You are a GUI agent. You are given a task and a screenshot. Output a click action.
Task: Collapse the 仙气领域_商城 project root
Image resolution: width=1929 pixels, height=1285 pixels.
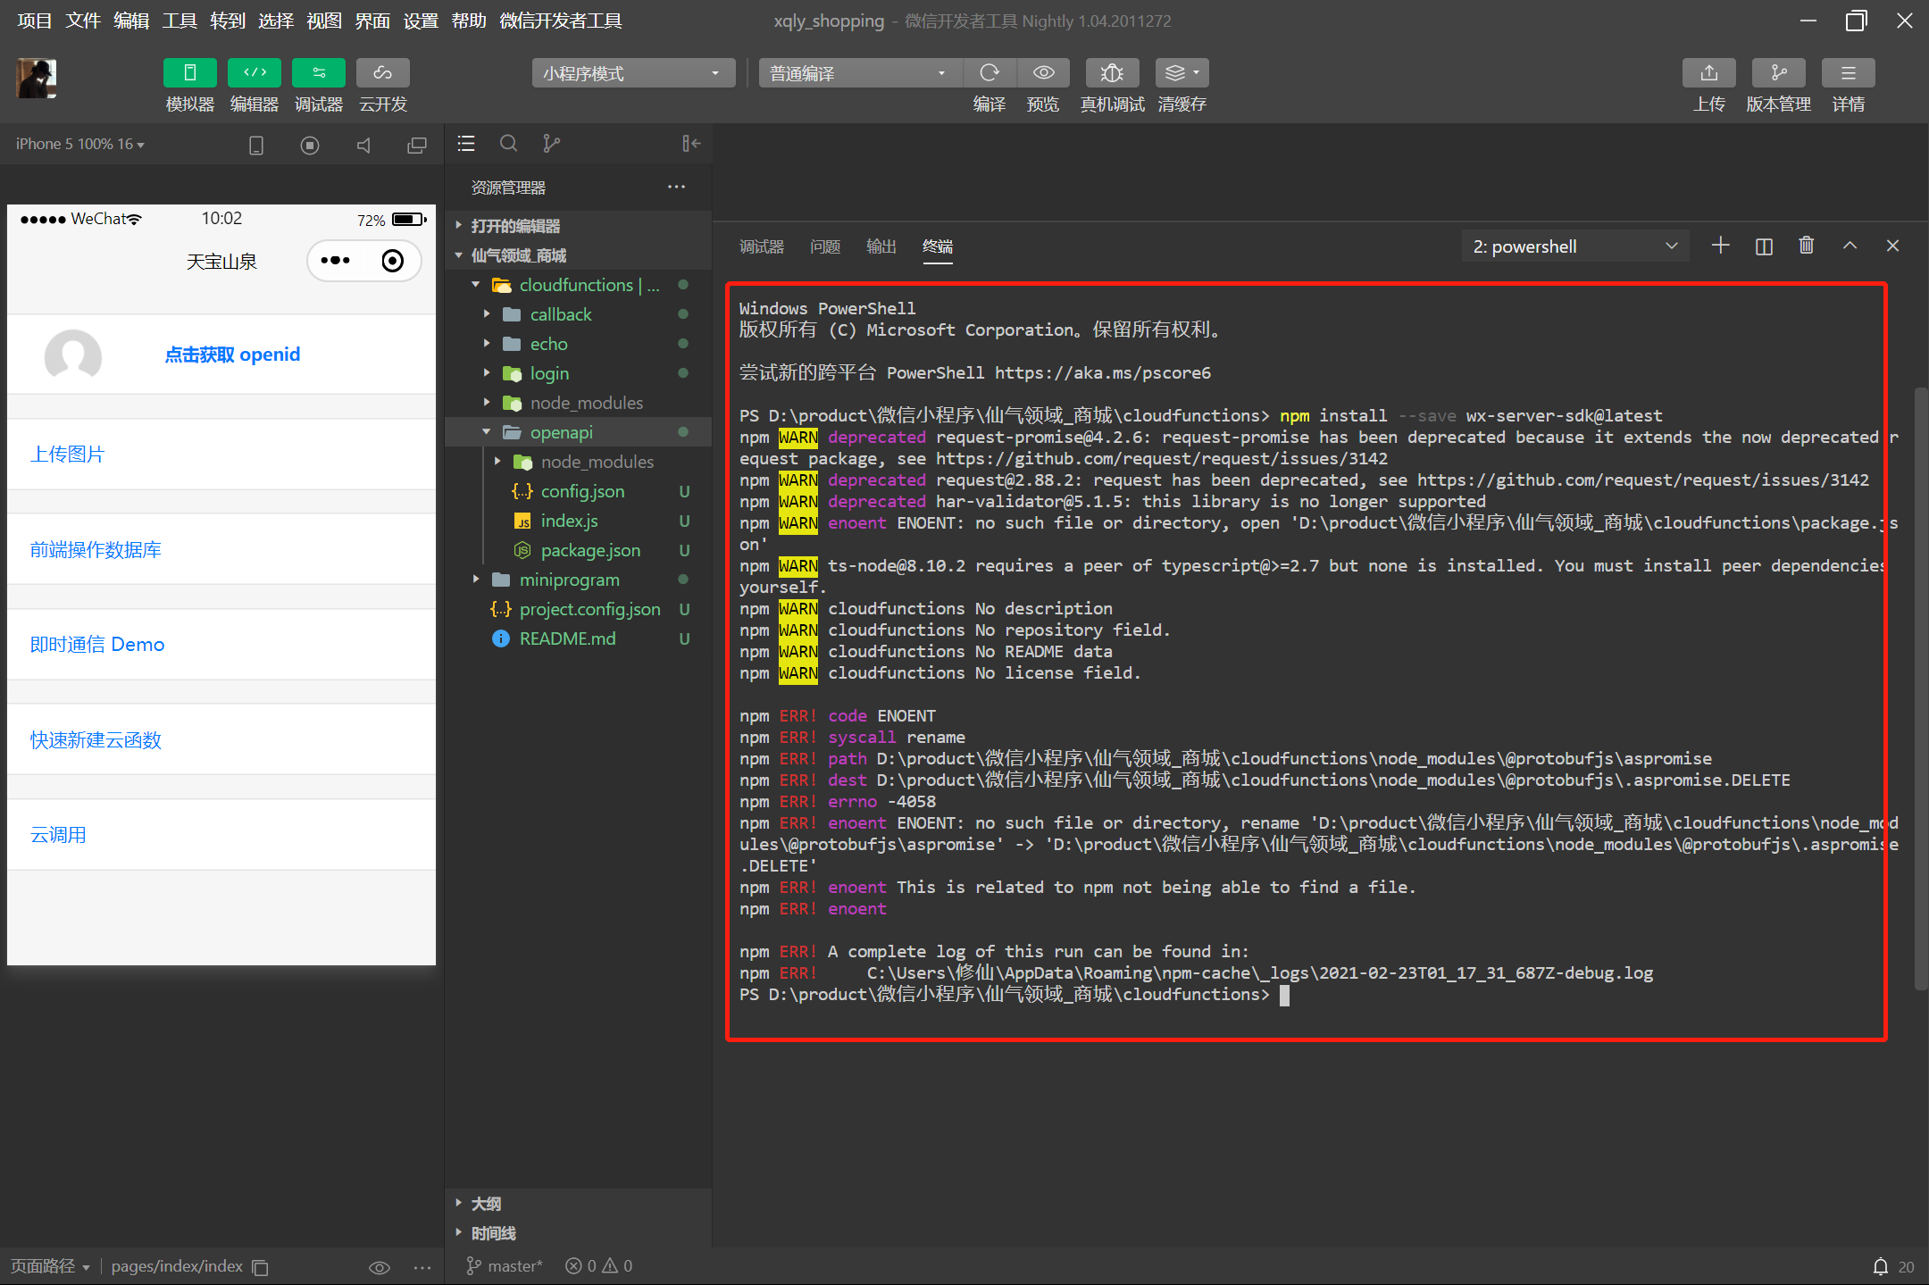pos(579,255)
